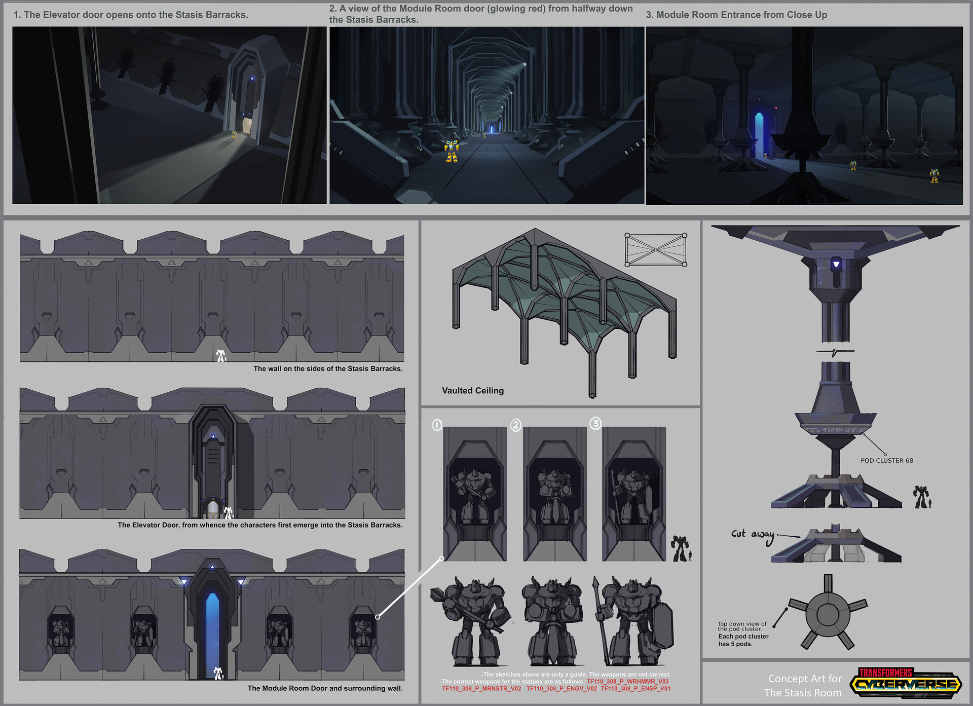Click the top down pod cluster diagram
Viewport: 973px width, 706px height.
point(828,613)
